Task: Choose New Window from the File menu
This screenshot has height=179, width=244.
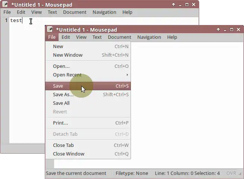Action: point(88,55)
